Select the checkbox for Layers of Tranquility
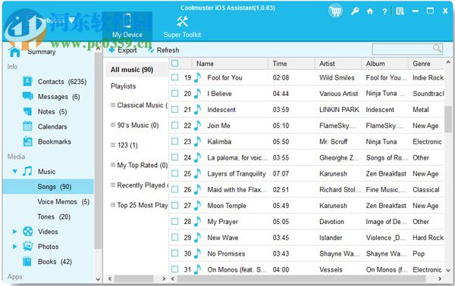 click(174, 173)
